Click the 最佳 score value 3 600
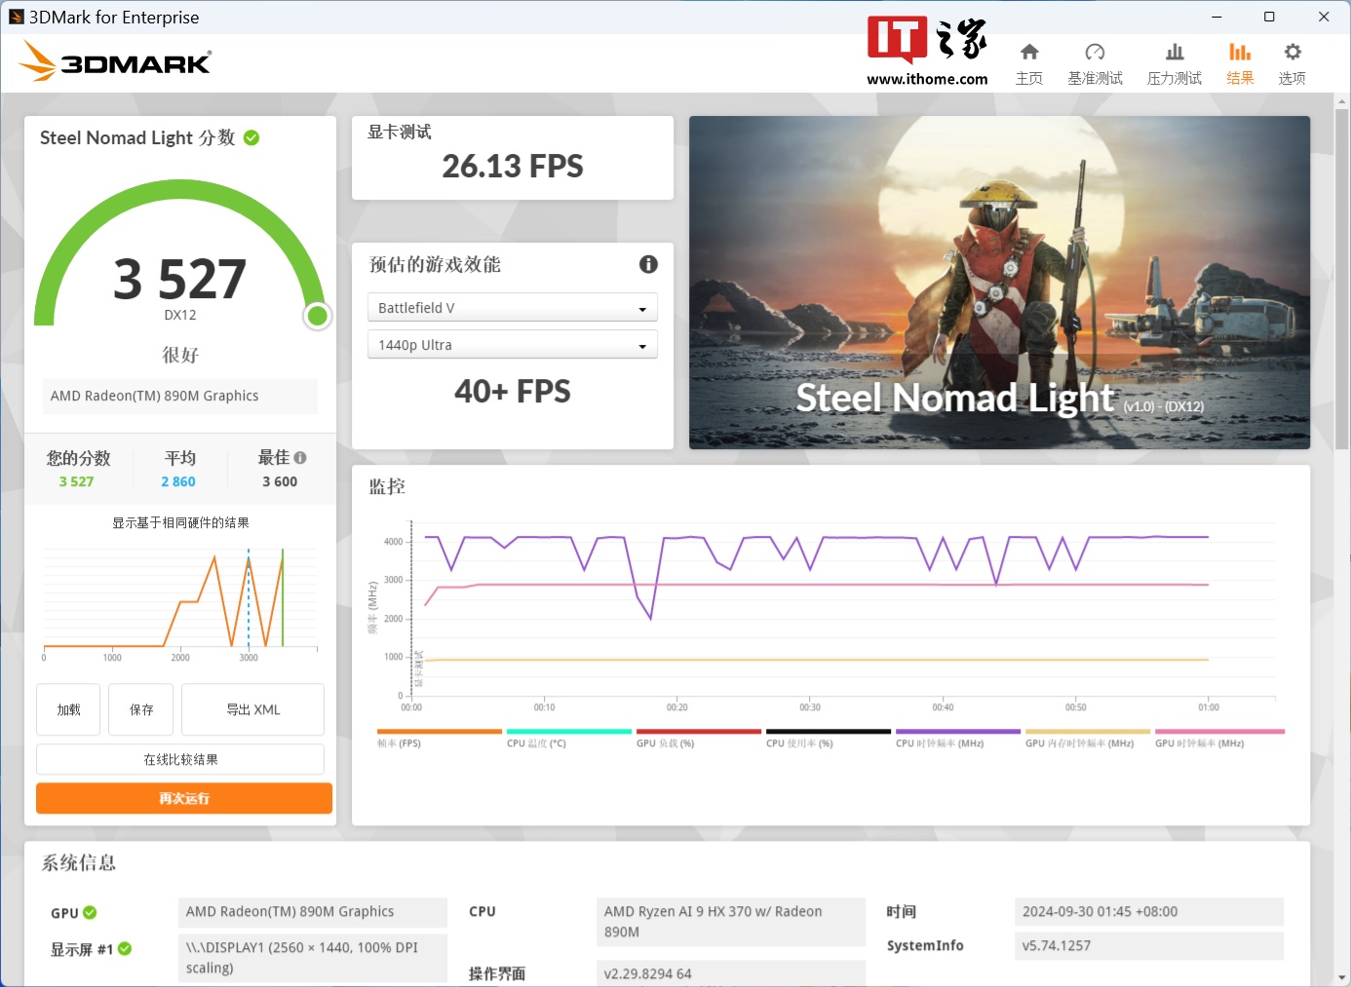The height and width of the screenshot is (987, 1351). [x=280, y=481]
